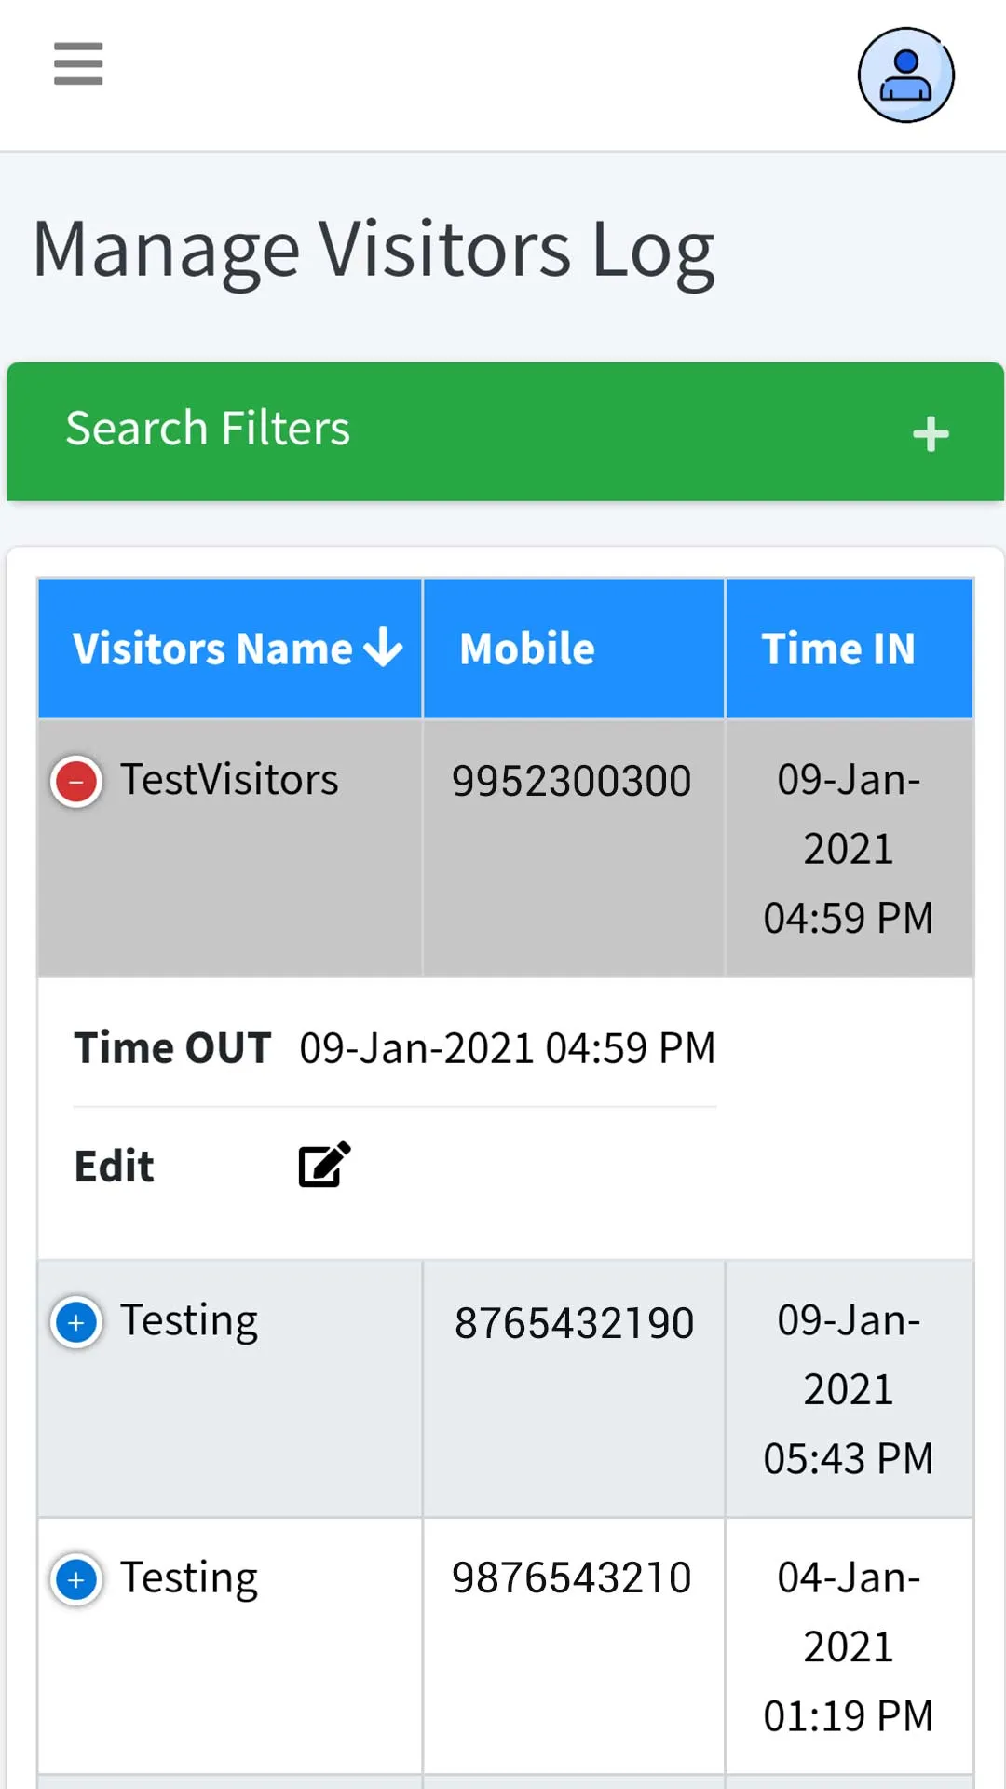Select the TestVisitors name text
The image size is (1006, 1789).
tap(229, 779)
